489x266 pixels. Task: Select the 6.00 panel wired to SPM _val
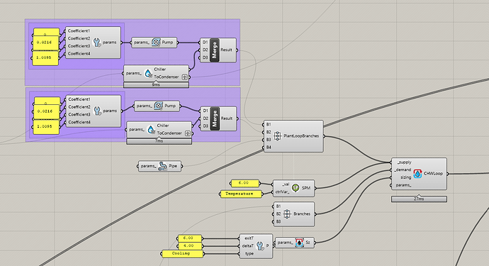(244, 183)
